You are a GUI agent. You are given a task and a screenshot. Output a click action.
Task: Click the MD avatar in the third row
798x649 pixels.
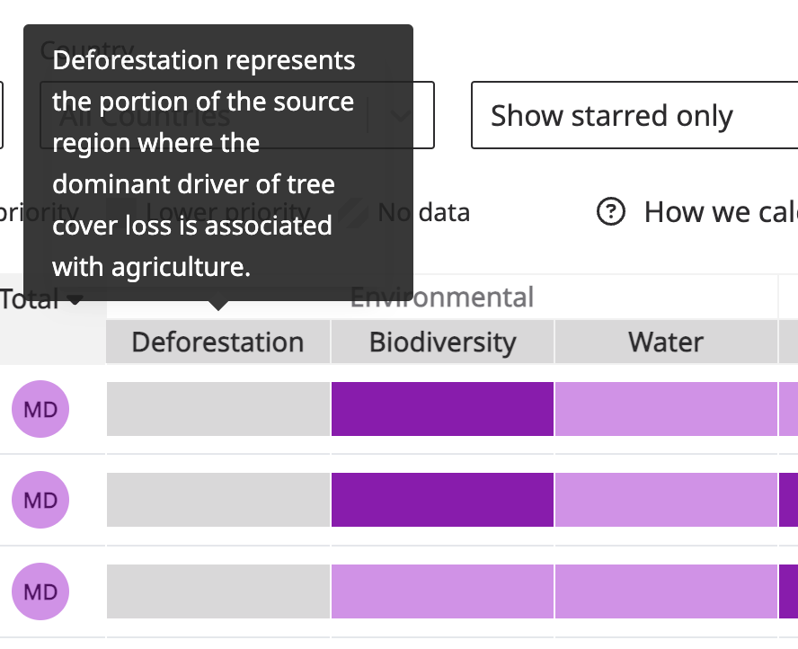coord(40,591)
